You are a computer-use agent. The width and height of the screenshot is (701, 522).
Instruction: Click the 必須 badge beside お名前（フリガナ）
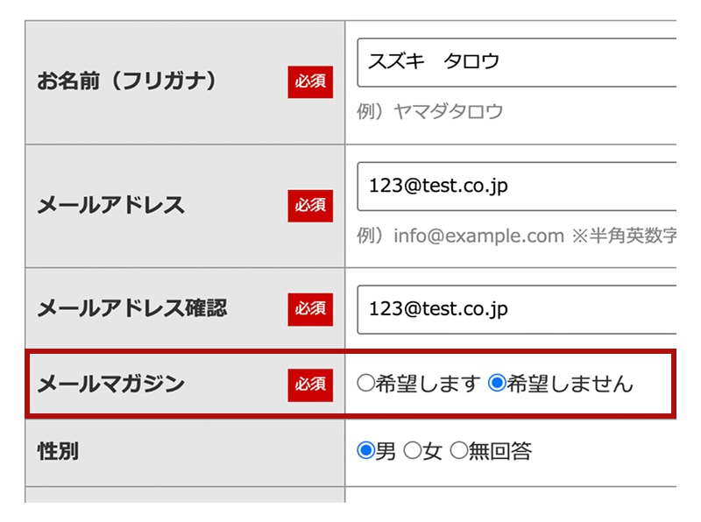click(310, 81)
